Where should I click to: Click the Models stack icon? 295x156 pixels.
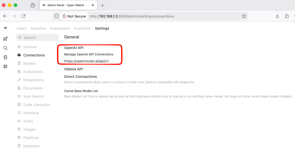(x=19, y=63)
